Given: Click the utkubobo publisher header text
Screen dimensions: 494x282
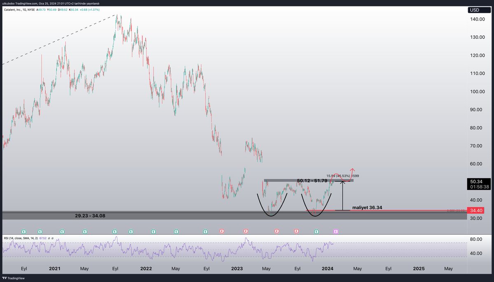Looking at the screenshot, I should click(x=51, y=3).
